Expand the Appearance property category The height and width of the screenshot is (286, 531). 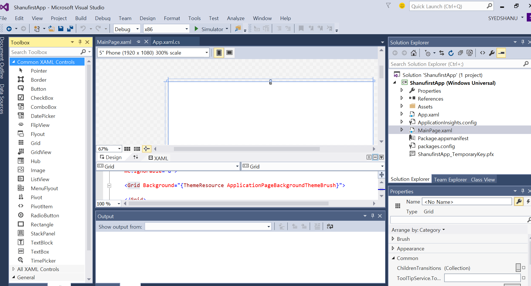pos(393,248)
